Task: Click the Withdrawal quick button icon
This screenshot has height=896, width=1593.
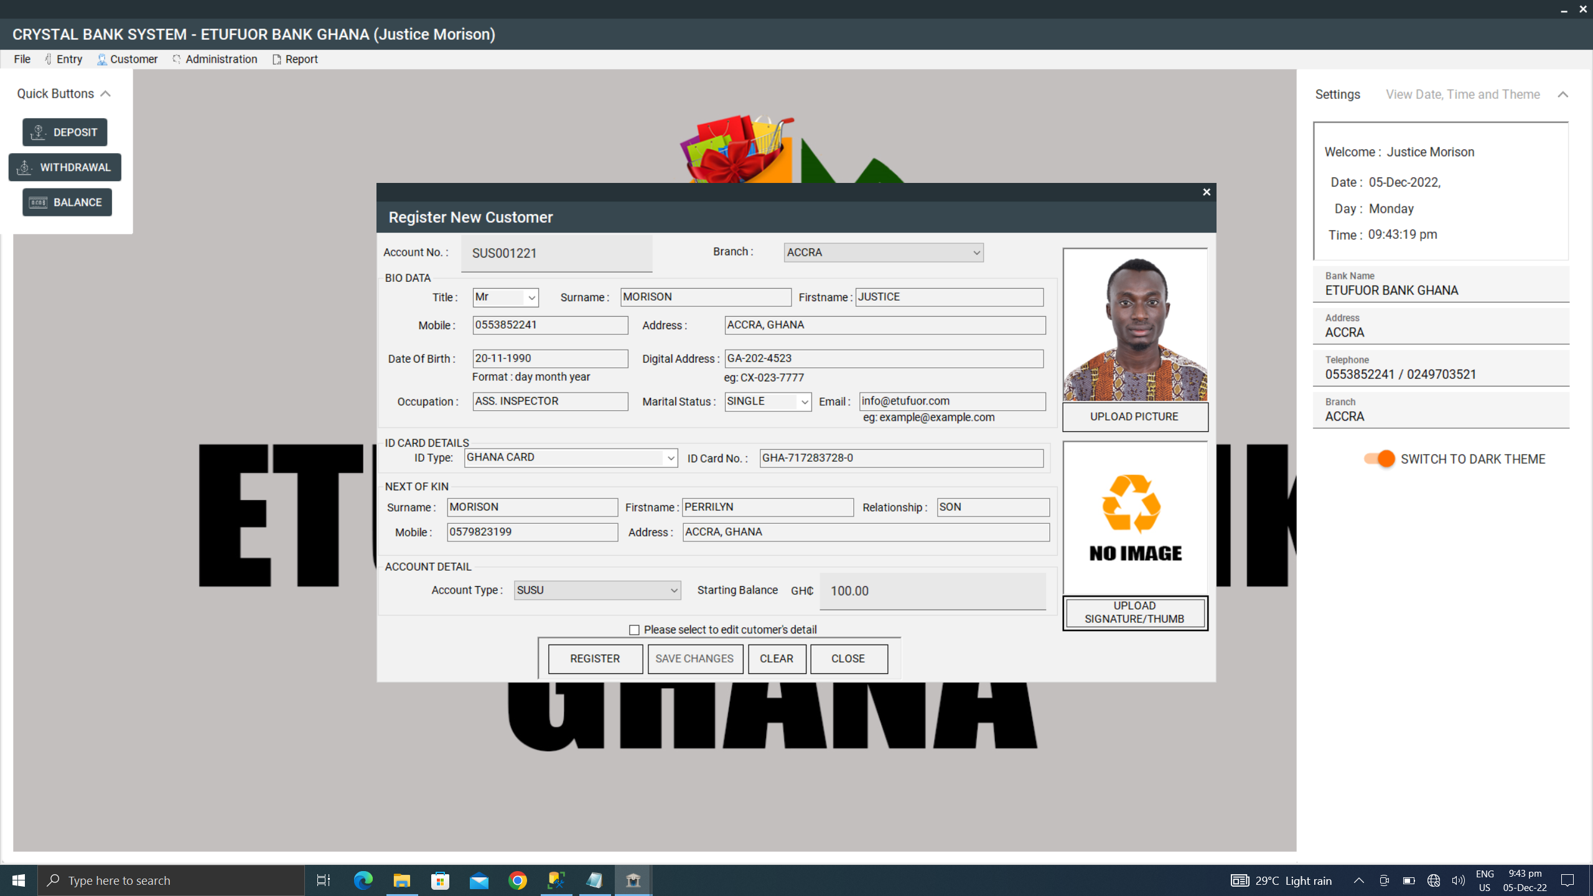Action: (x=24, y=167)
